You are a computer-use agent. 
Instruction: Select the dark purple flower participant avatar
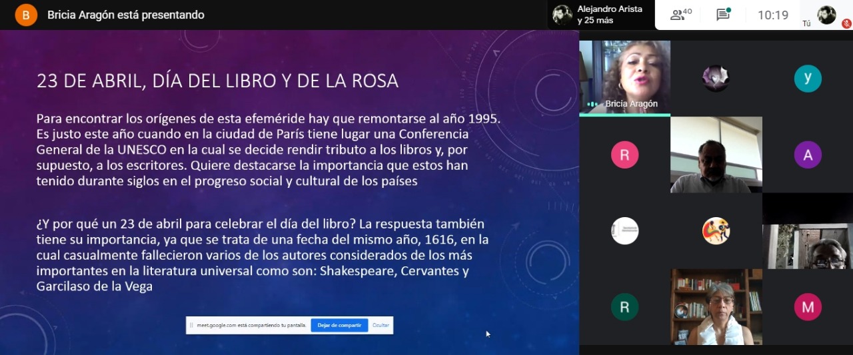coord(716,79)
